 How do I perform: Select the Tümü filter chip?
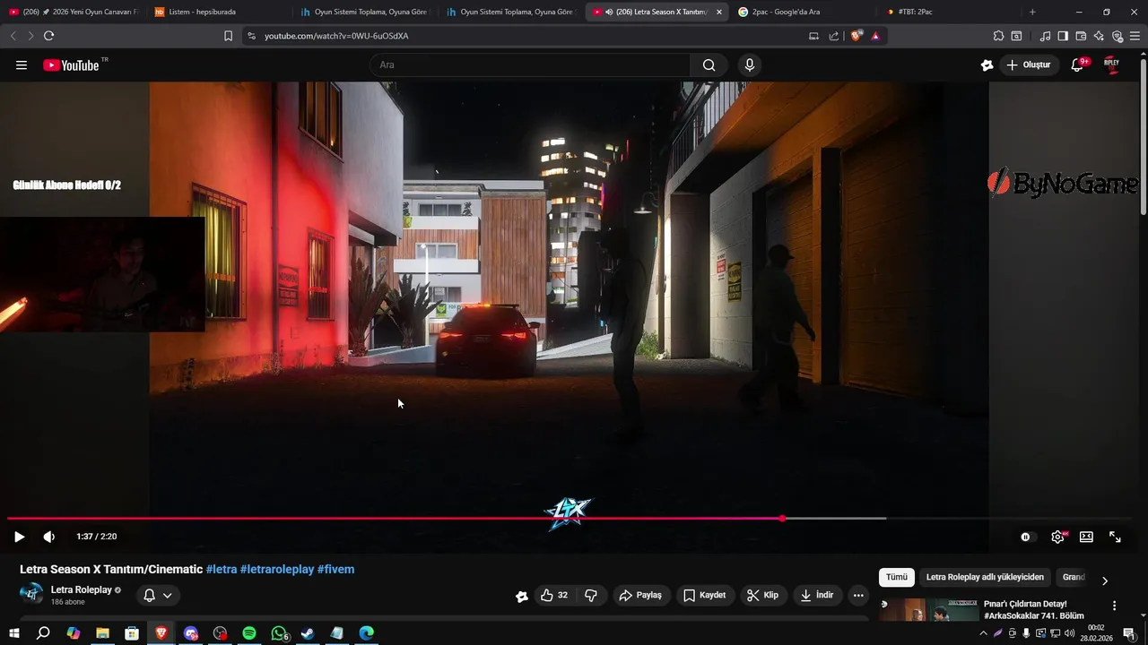coord(897,577)
